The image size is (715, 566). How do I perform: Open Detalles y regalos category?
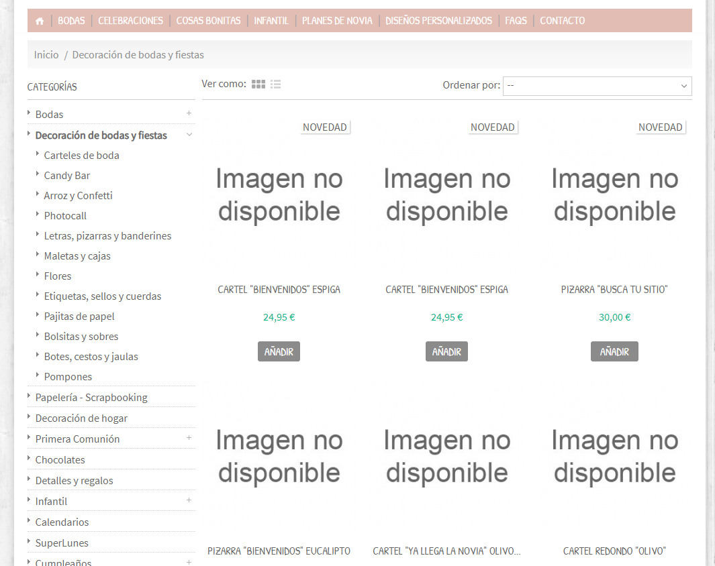tap(75, 480)
